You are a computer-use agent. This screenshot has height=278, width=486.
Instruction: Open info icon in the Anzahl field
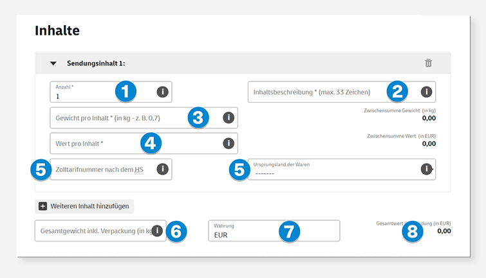point(163,92)
